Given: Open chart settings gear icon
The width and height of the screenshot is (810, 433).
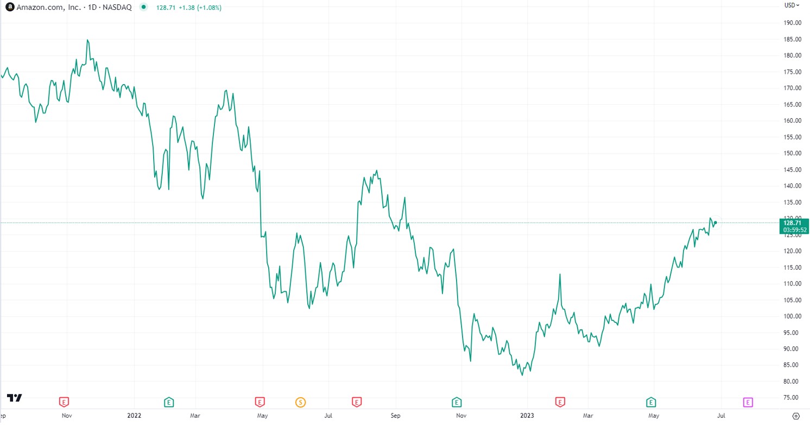Looking at the screenshot, I should [x=796, y=416].
